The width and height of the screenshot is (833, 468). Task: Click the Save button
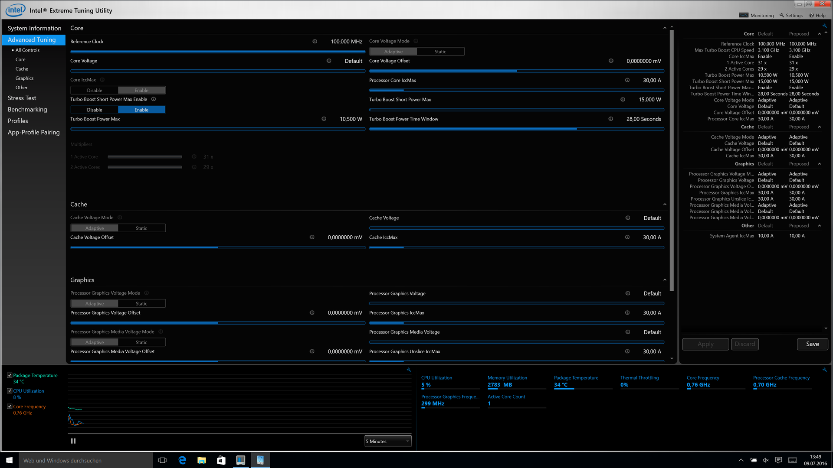tap(813, 344)
